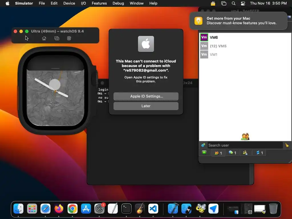Click the Simulator rotate device icon

point(69,38)
